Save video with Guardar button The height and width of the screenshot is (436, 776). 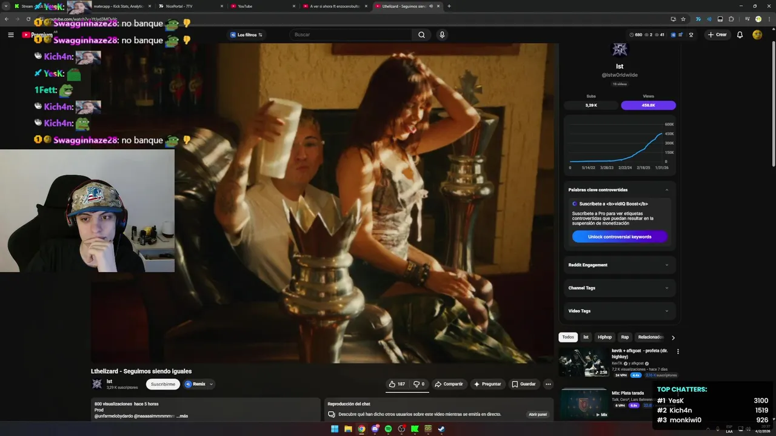[x=524, y=384]
